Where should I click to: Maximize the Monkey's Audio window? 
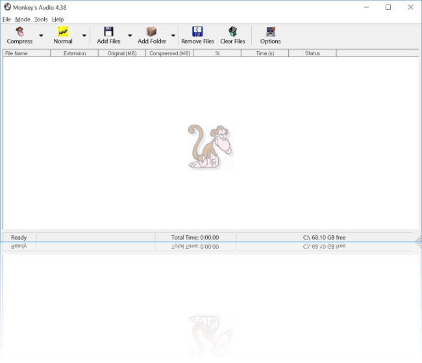point(388,7)
